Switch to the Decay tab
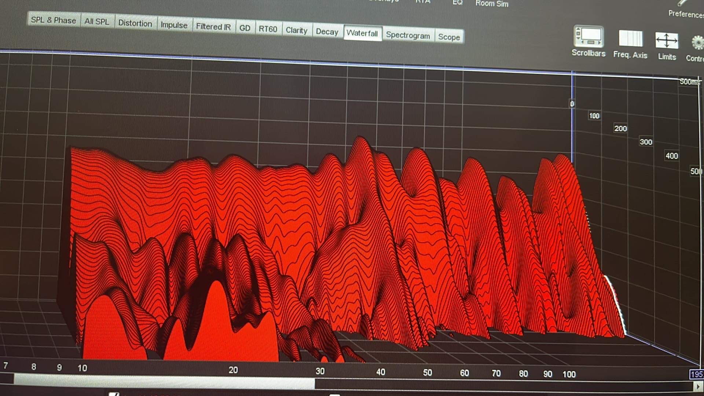The image size is (704, 396). [327, 32]
